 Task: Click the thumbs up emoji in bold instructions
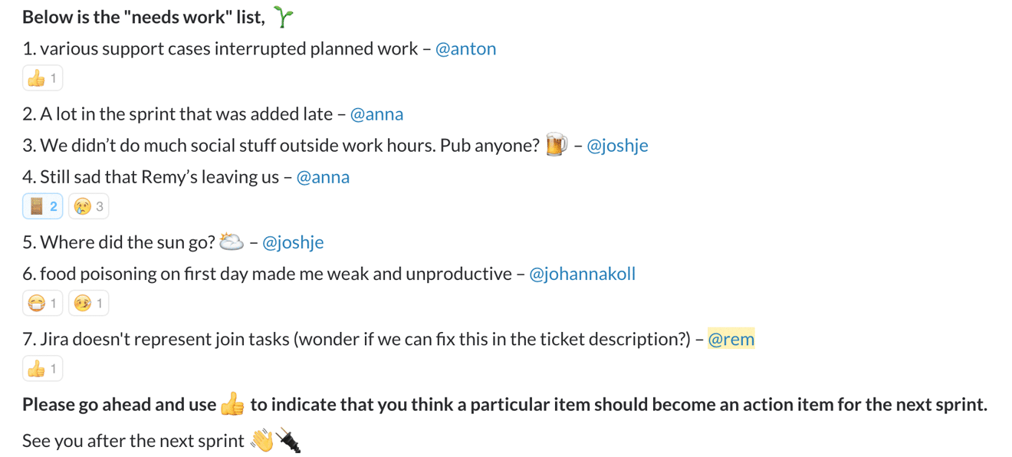pos(232,404)
